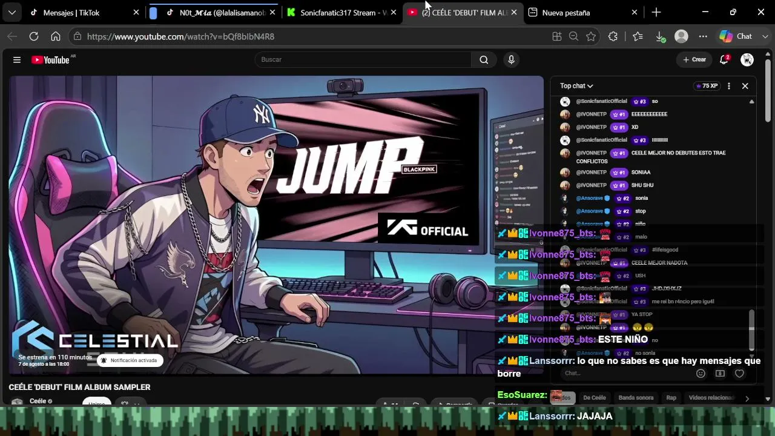Click the chat message "SONIAA"
The image size is (775, 436).
[x=641, y=173]
